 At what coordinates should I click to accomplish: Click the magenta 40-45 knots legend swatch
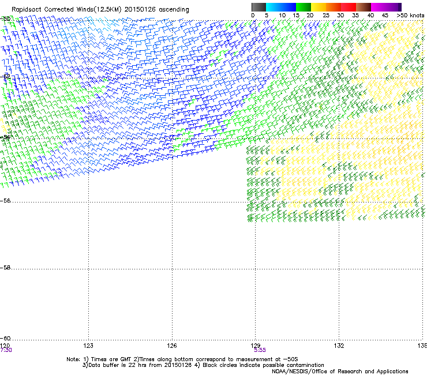379,7
